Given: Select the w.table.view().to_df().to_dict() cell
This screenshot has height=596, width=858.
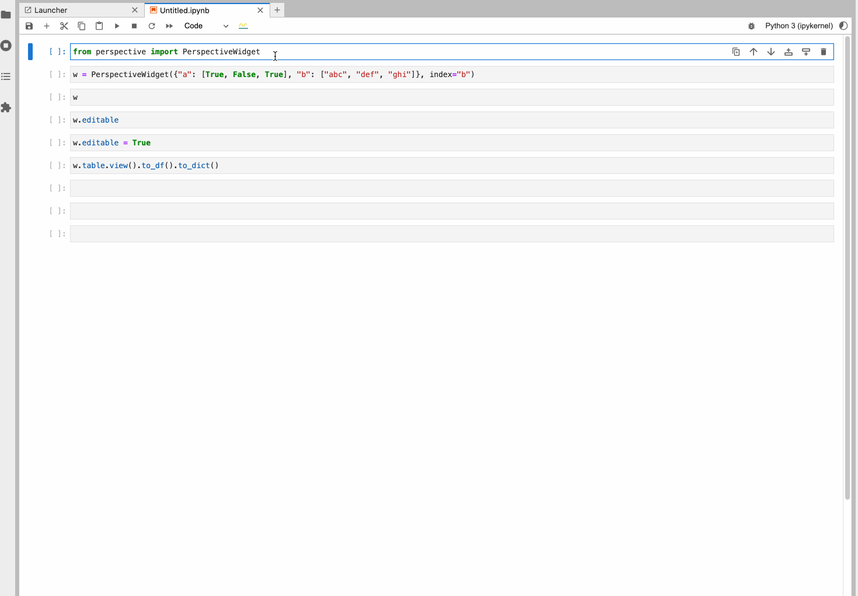Looking at the screenshot, I should click(x=452, y=166).
